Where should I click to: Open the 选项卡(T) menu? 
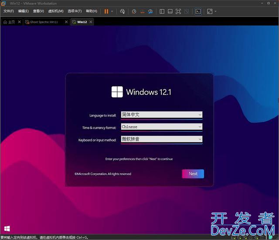(75, 11)
